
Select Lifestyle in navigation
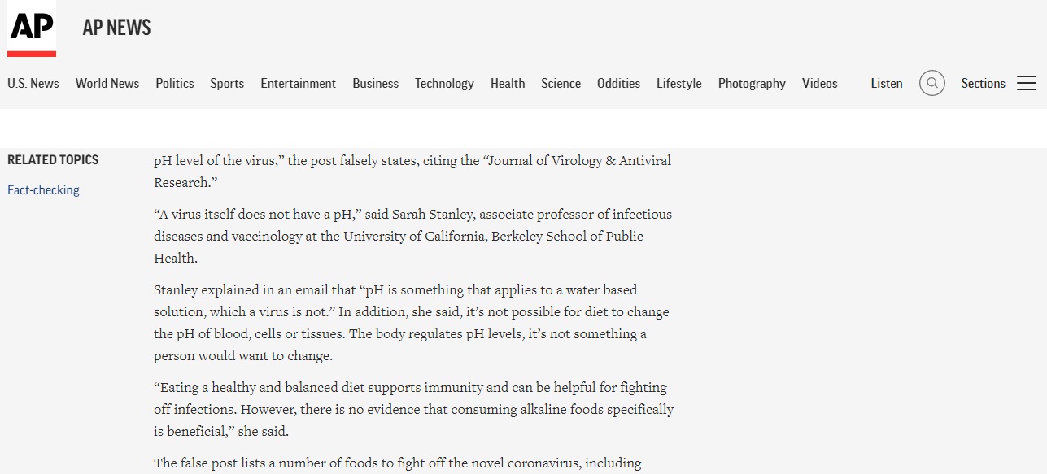(x=679, y=83)
